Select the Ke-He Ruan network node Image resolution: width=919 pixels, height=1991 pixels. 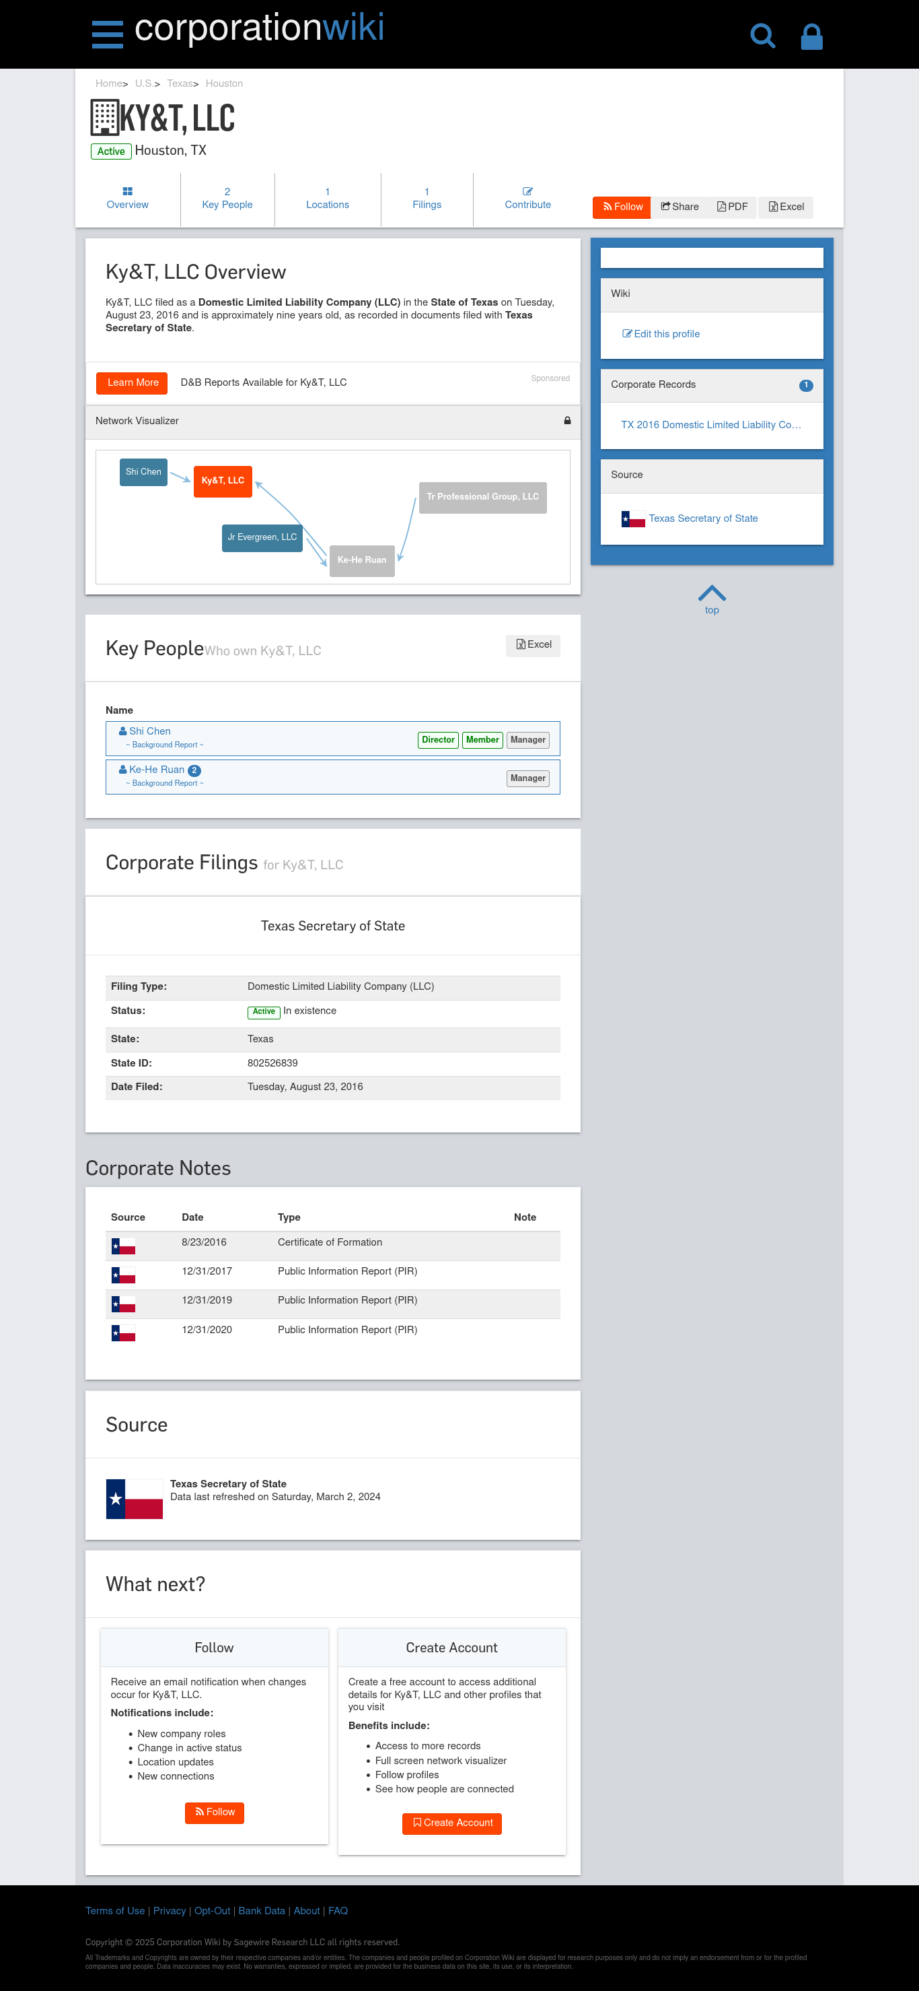click(362, 560)
